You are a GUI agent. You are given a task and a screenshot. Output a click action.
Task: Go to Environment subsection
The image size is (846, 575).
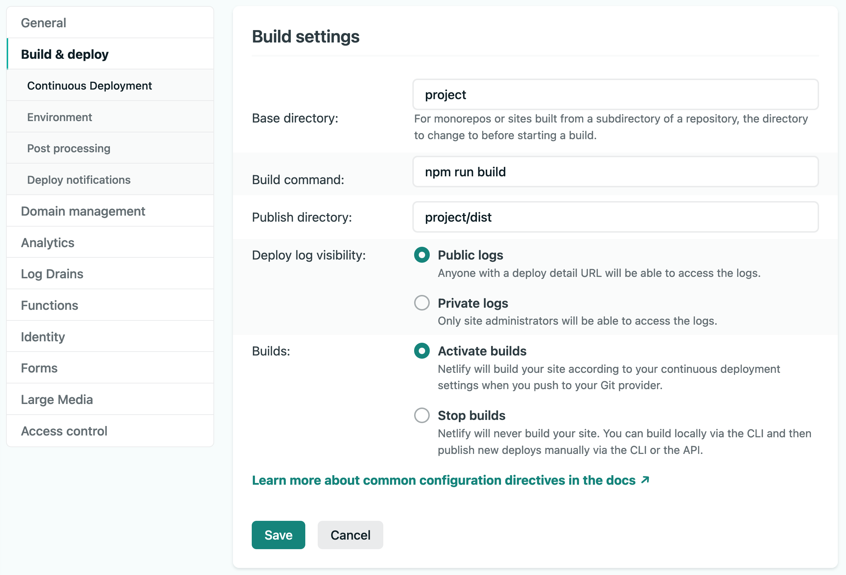click(59, 117)
